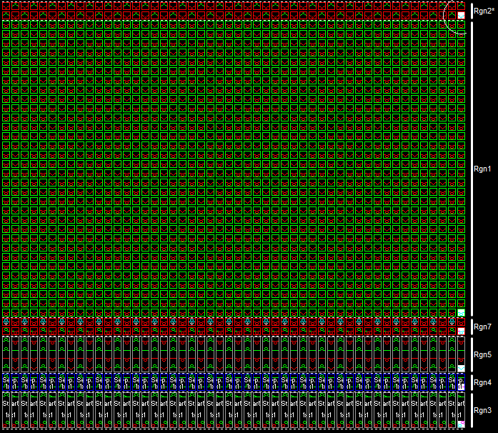
Task: Click the vertical bracket bar beside Rgn5
Action: [472, 354]
